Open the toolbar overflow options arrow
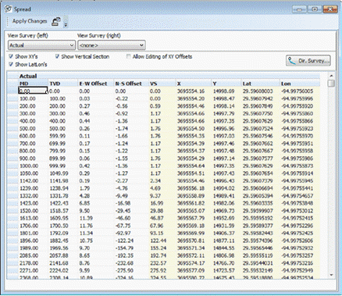This screenshot has width=342, height=296. [x=66, y=24]
